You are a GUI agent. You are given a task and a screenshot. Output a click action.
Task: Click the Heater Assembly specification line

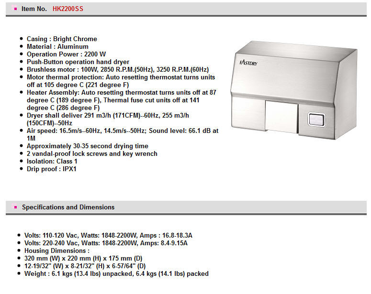tap(122, 100)
